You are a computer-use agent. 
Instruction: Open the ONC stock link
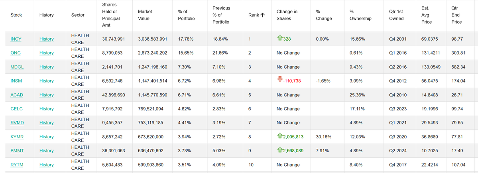(16, 53)
